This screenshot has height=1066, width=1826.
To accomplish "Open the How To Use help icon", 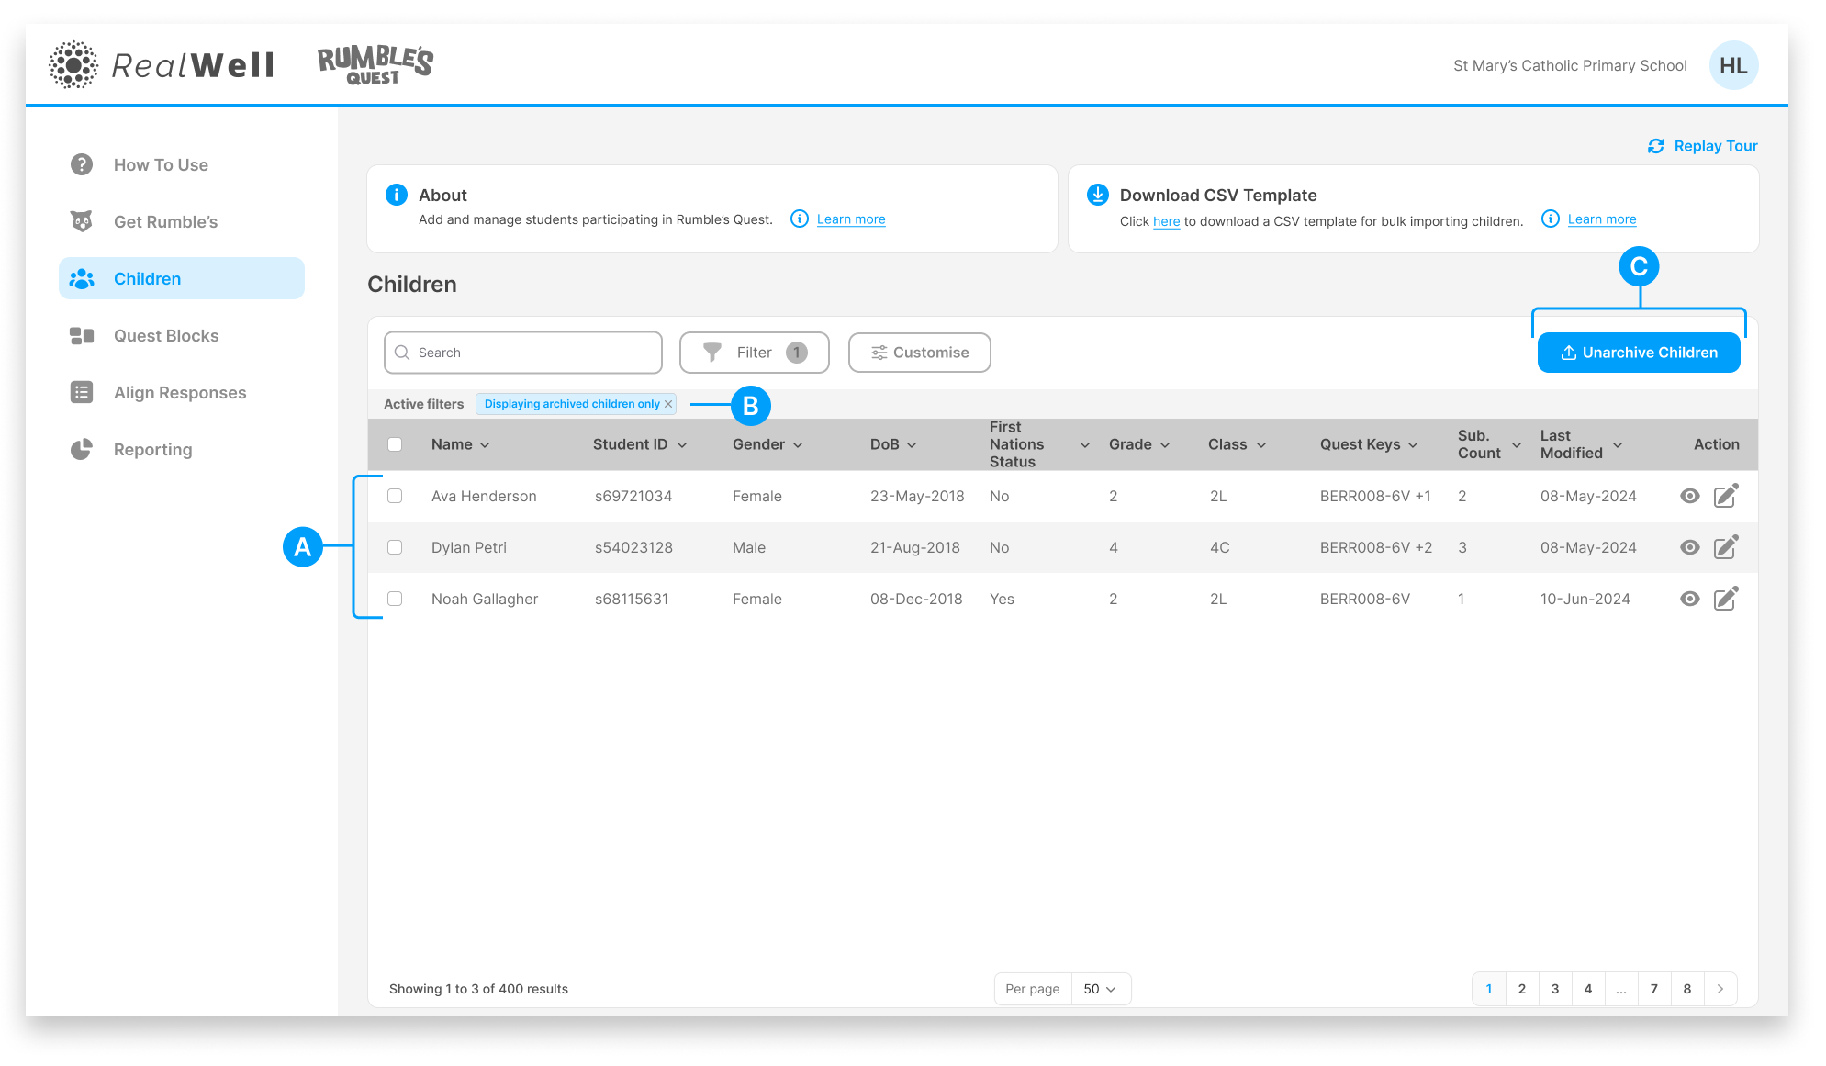I will point(82,164).
